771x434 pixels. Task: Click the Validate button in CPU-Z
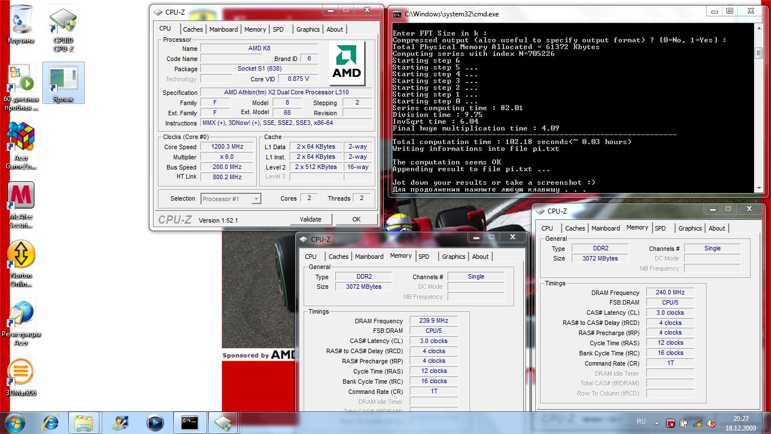coord(310,219)
